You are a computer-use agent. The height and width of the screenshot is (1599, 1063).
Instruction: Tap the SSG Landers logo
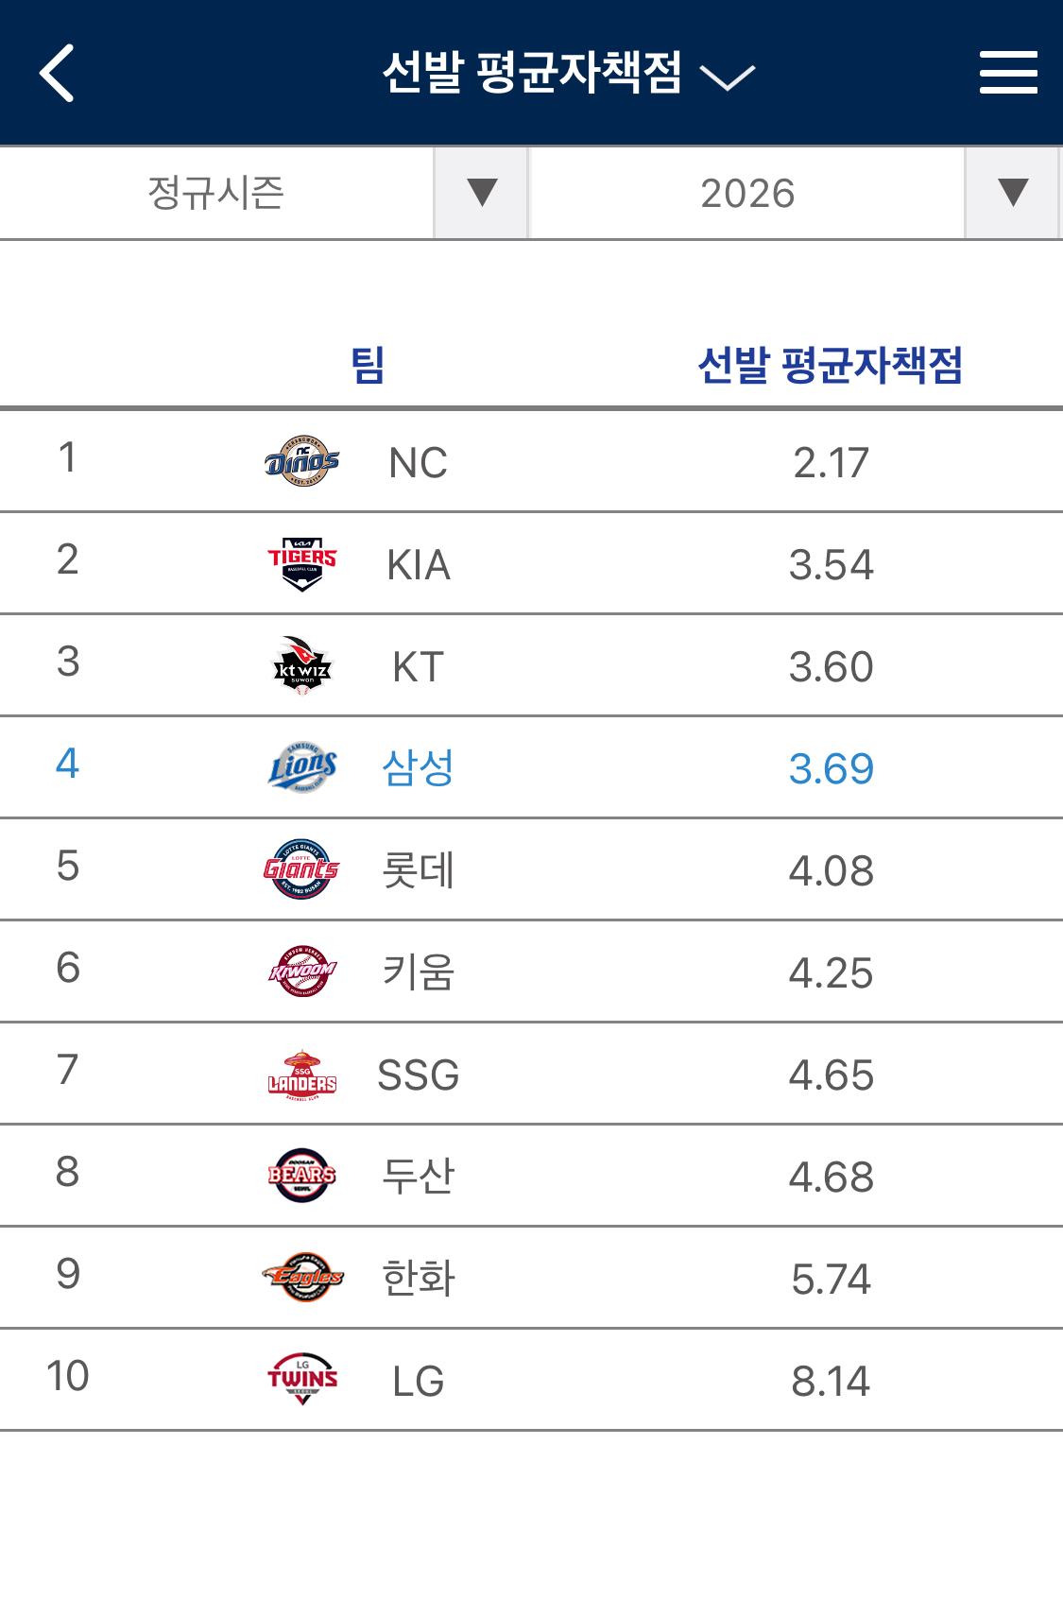coord(301,1075)
